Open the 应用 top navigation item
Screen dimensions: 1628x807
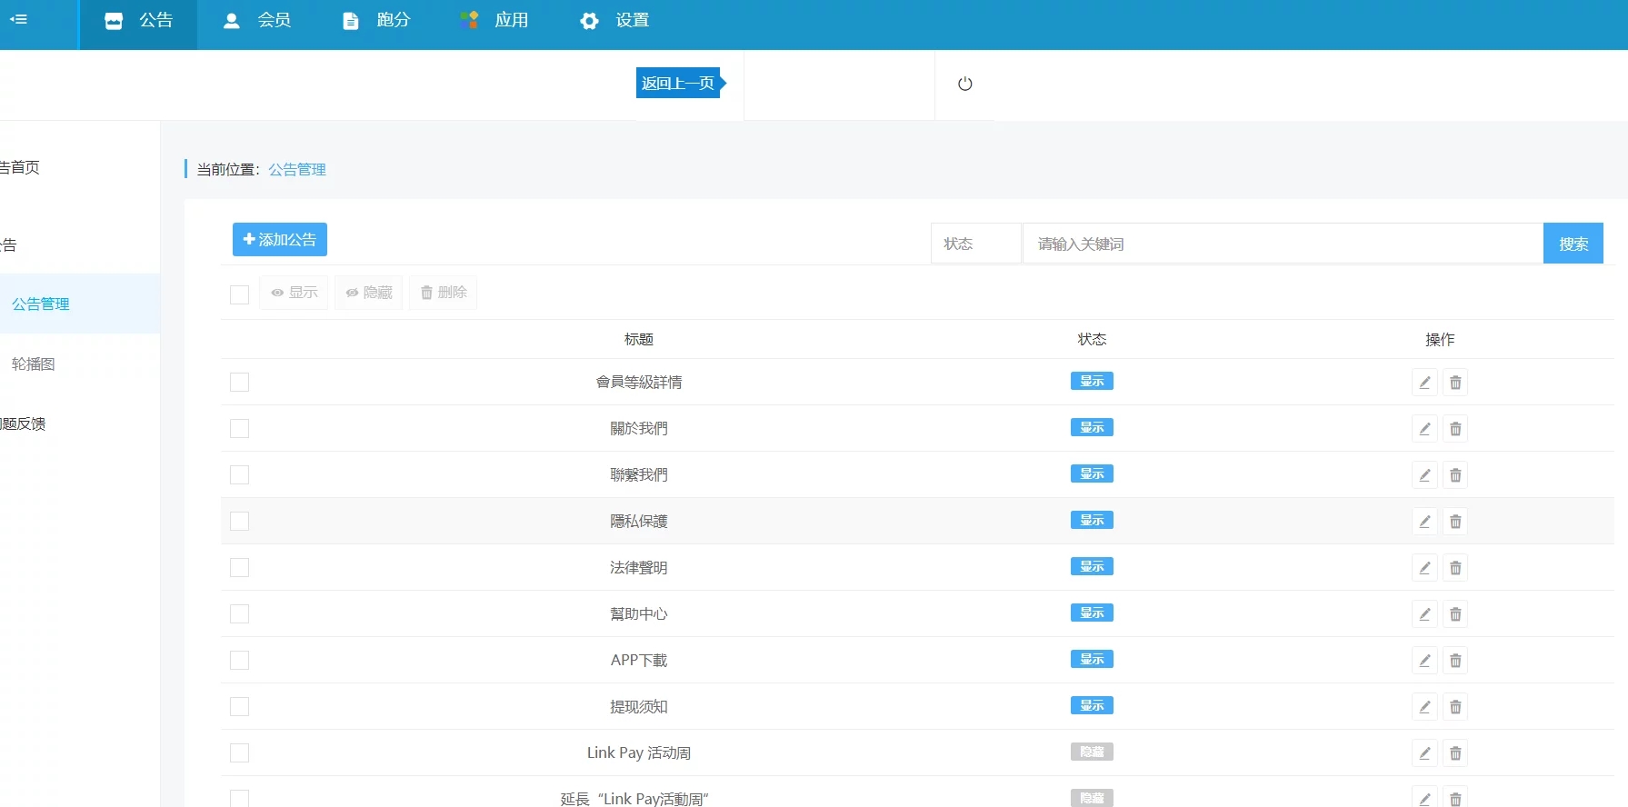click(x=494, y=20)
